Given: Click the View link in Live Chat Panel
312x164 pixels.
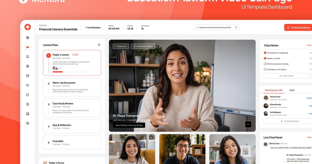Looking at the screenshot, I should tap(309, 137).
